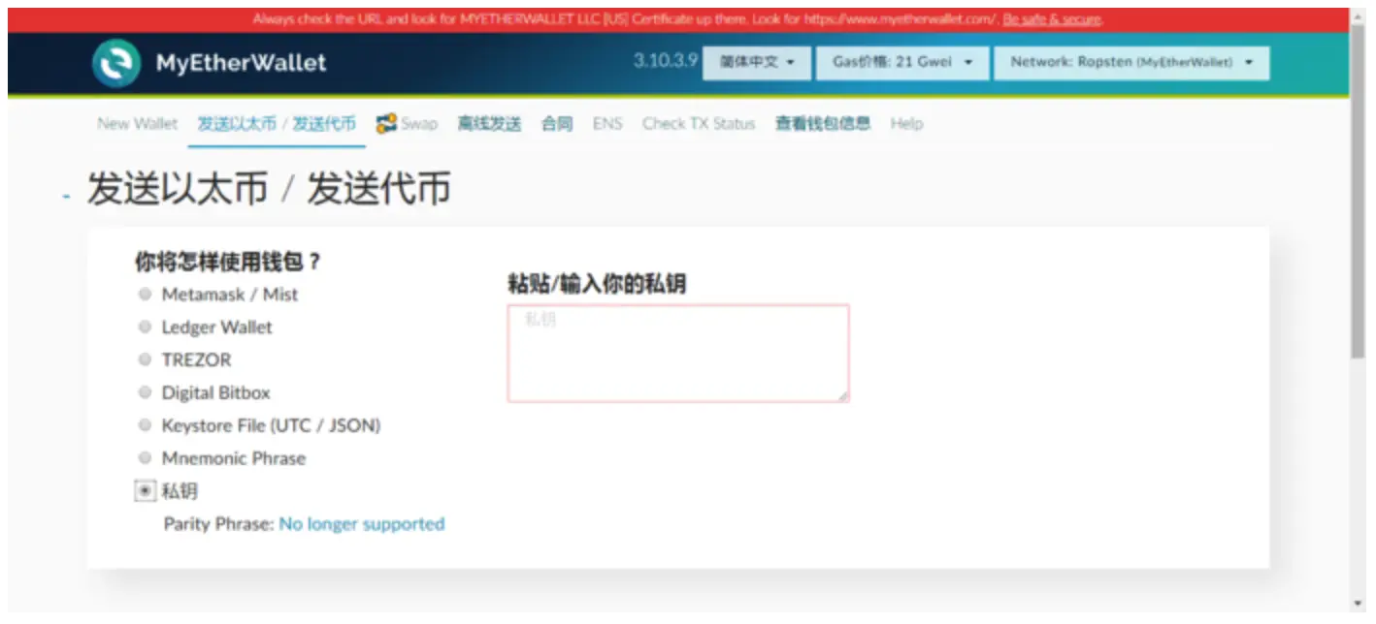This screenshot has height=624, width=1376.
Task: Choose the Mnemonic Phrase radio option
Action: tap(145, 457)
